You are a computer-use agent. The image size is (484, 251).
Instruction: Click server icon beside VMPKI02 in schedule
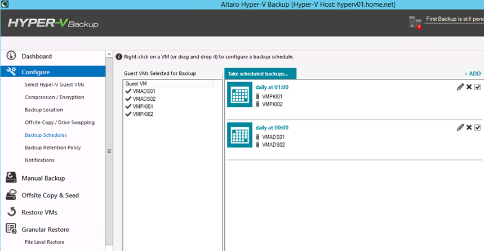tap(257, 104)
